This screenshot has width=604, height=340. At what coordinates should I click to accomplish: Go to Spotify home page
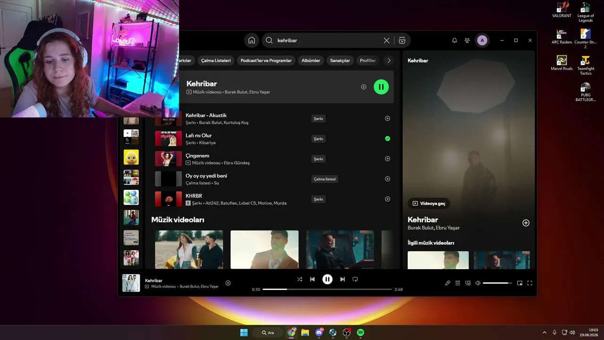coord(252,41)
